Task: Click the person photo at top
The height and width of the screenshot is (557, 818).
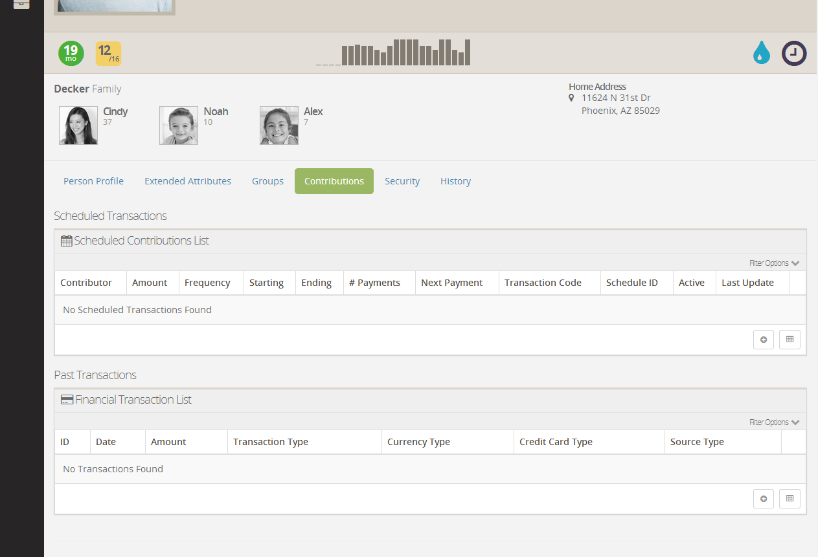Action: click(x=115, y=7)
